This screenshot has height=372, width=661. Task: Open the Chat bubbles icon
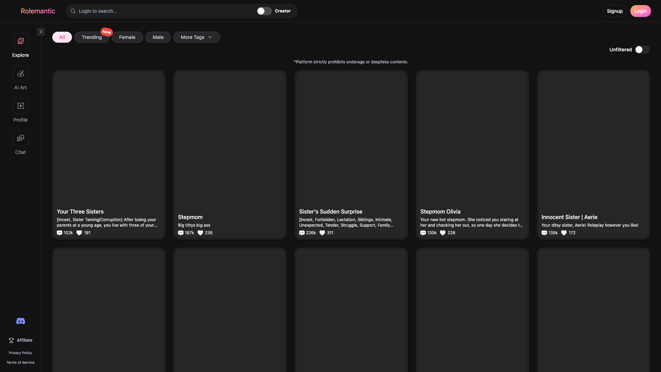[x=21, y=138]
